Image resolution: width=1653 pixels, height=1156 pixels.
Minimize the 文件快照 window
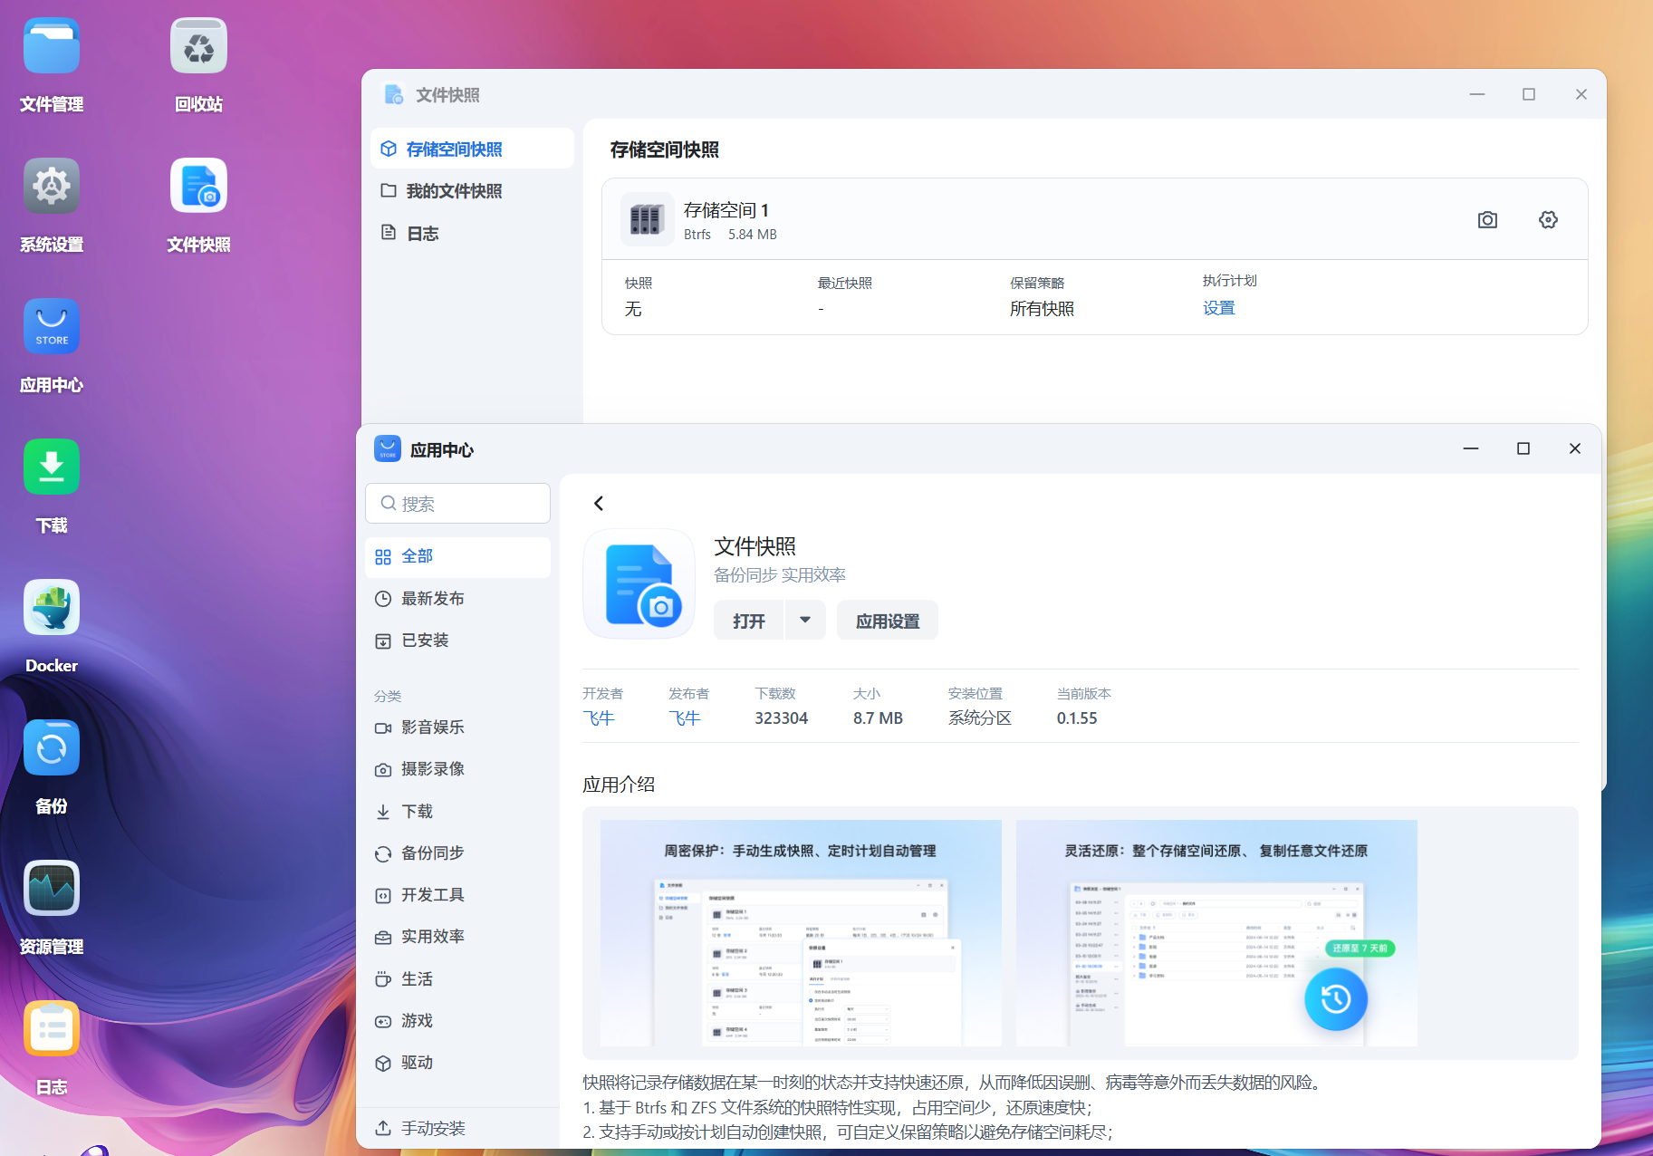pos(1477,94)
